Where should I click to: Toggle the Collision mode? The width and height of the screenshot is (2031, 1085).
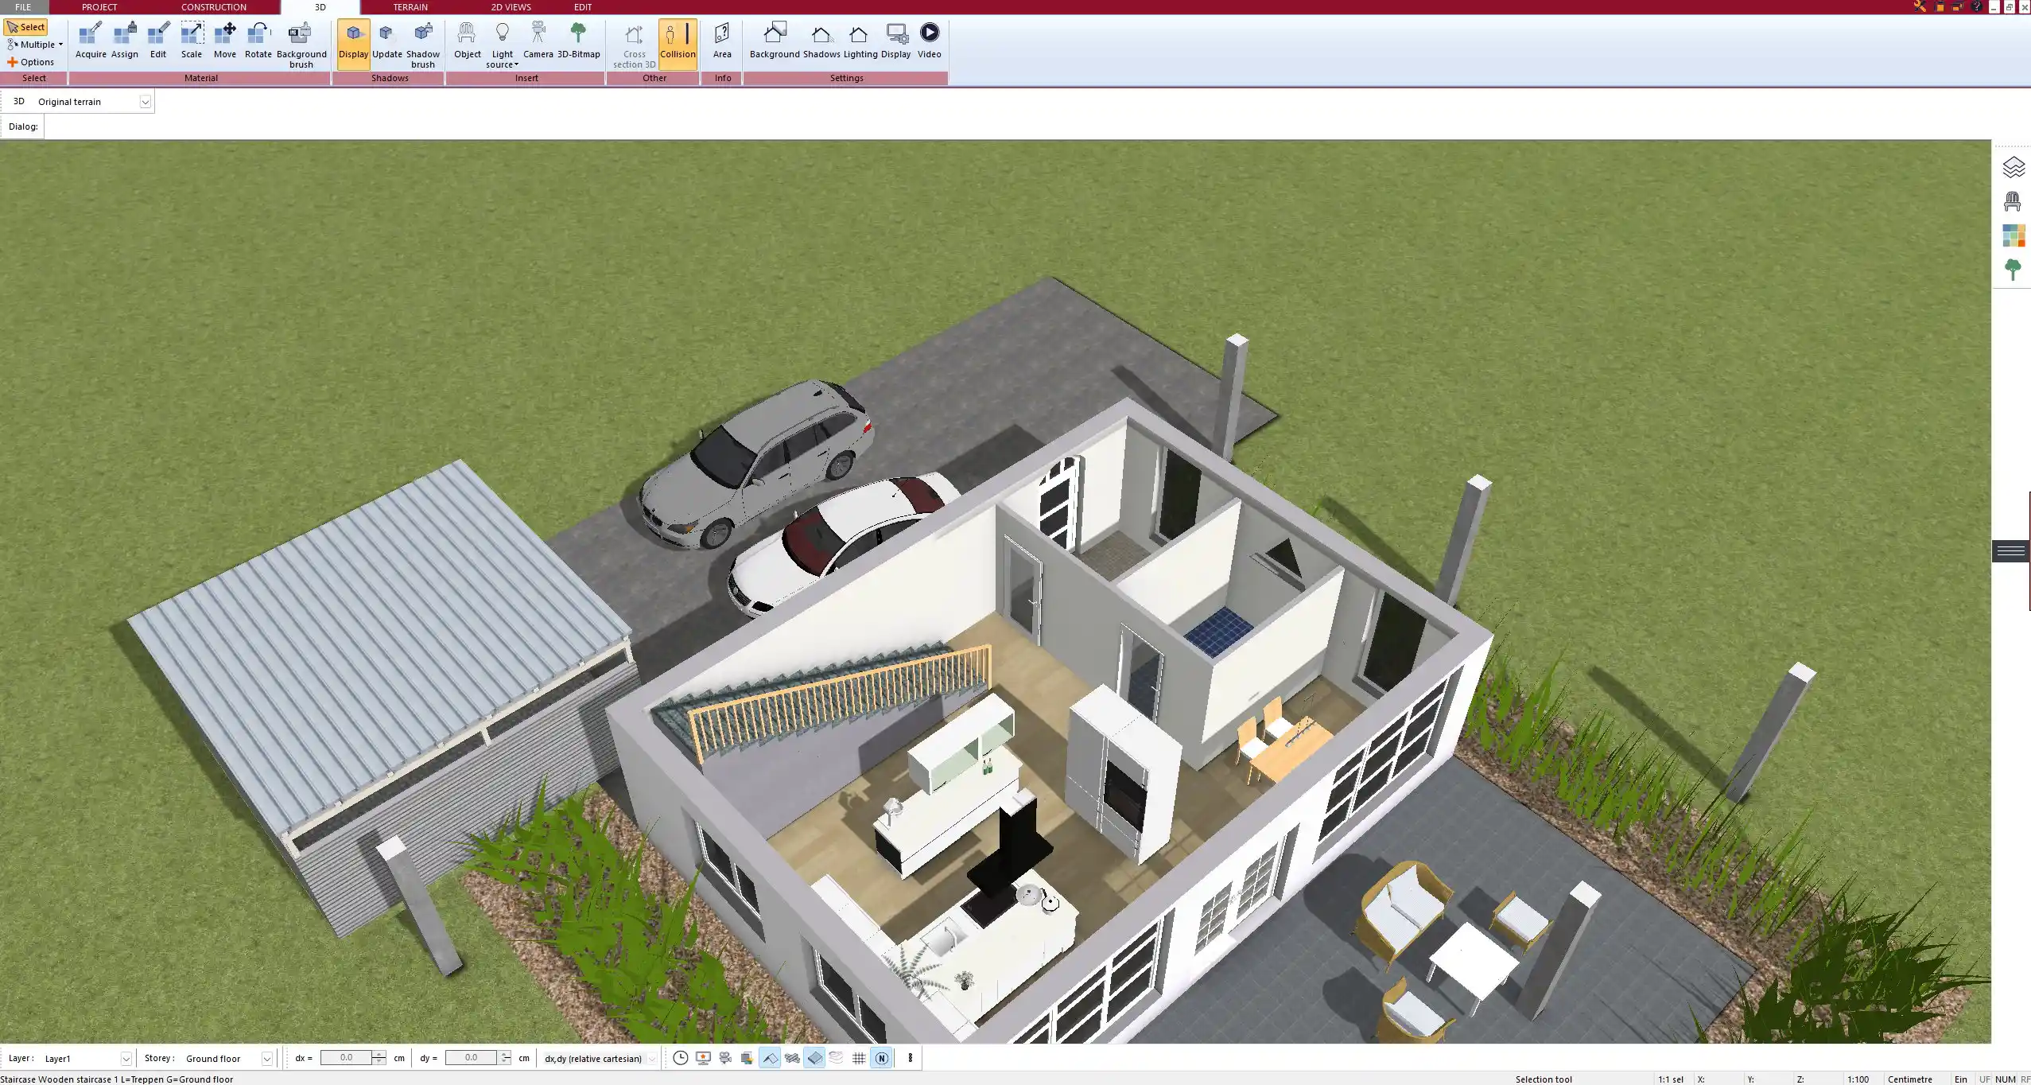coord(678,44)
